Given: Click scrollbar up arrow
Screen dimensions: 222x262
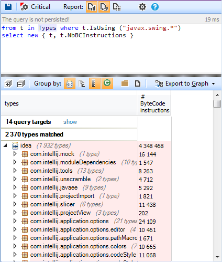Looking at the screenshot, I should click(217, 95).
